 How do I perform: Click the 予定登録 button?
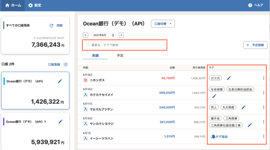pyautogui.click(x=255, y=45)
